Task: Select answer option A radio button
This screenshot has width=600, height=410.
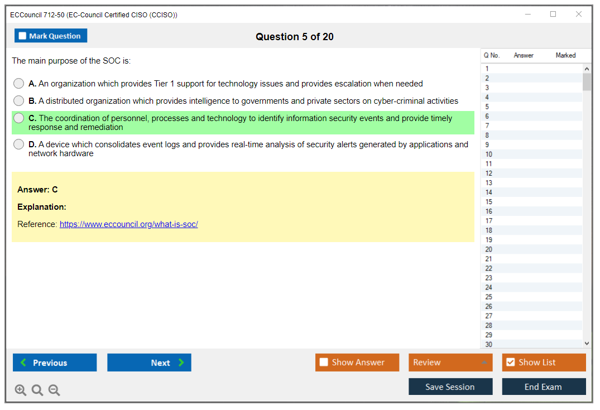Action: (x=19, y=84)
